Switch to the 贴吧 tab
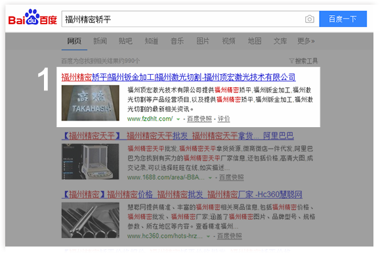Viewport: 380px width, 253px height. 125,41
